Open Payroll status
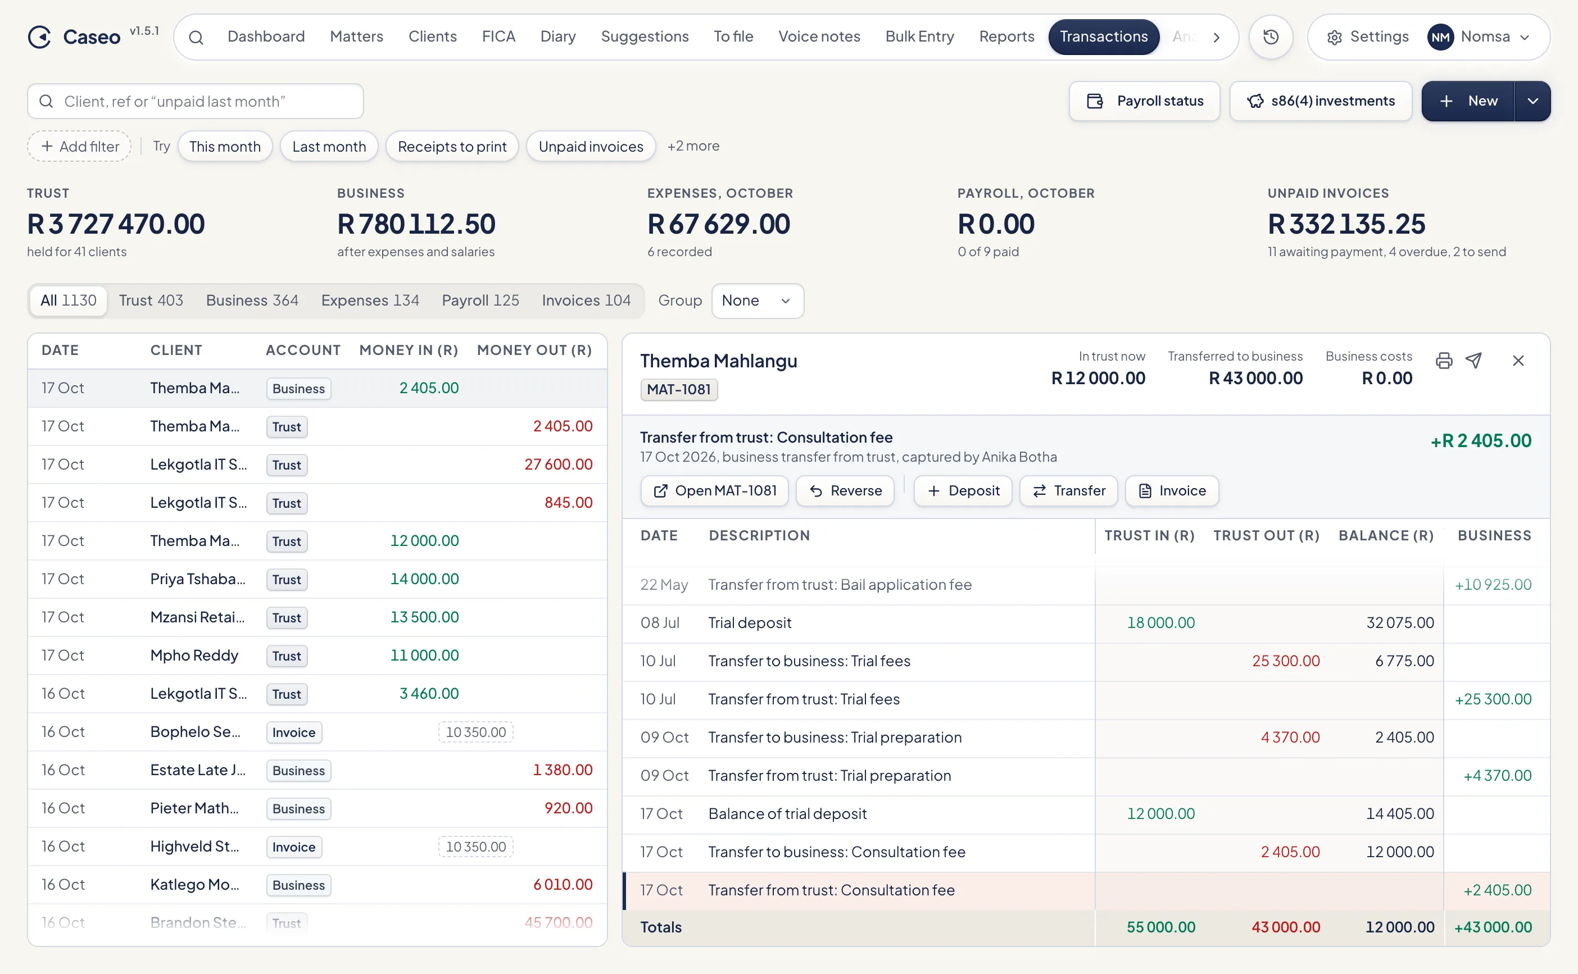1578x974 pixels. 1144,101
